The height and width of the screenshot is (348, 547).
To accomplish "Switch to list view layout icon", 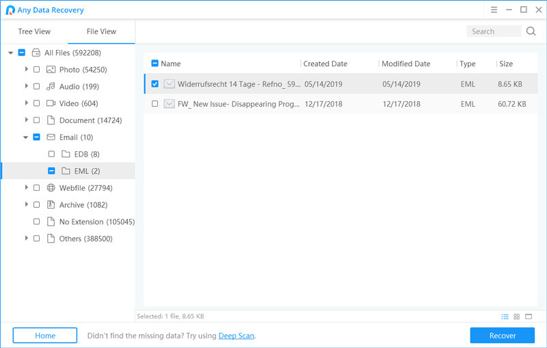I will (505, 317).
